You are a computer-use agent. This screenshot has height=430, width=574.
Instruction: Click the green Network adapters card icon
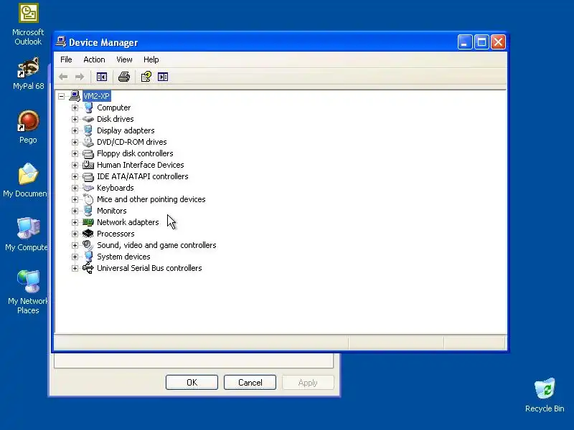(88, 222)
